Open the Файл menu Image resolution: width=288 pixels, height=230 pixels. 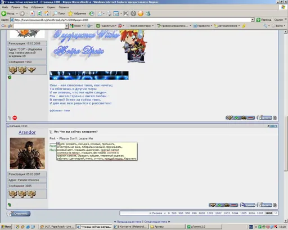(5, 7)
